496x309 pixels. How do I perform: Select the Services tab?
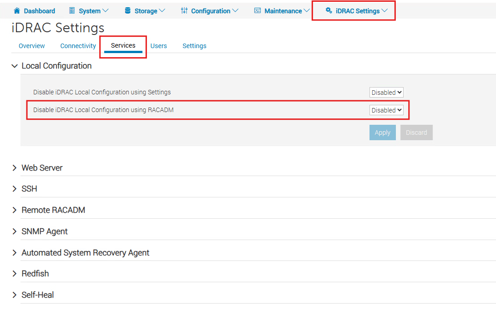(x=123, y=46)
